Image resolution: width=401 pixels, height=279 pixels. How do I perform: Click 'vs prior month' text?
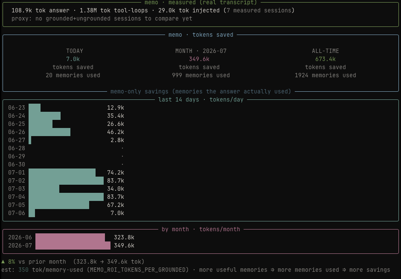pyautogui.click(x=42, y=262)
